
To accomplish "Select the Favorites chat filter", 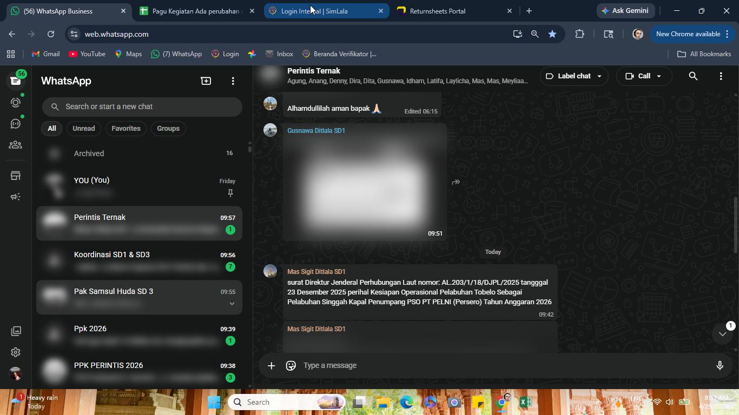I will coord(126,129).
